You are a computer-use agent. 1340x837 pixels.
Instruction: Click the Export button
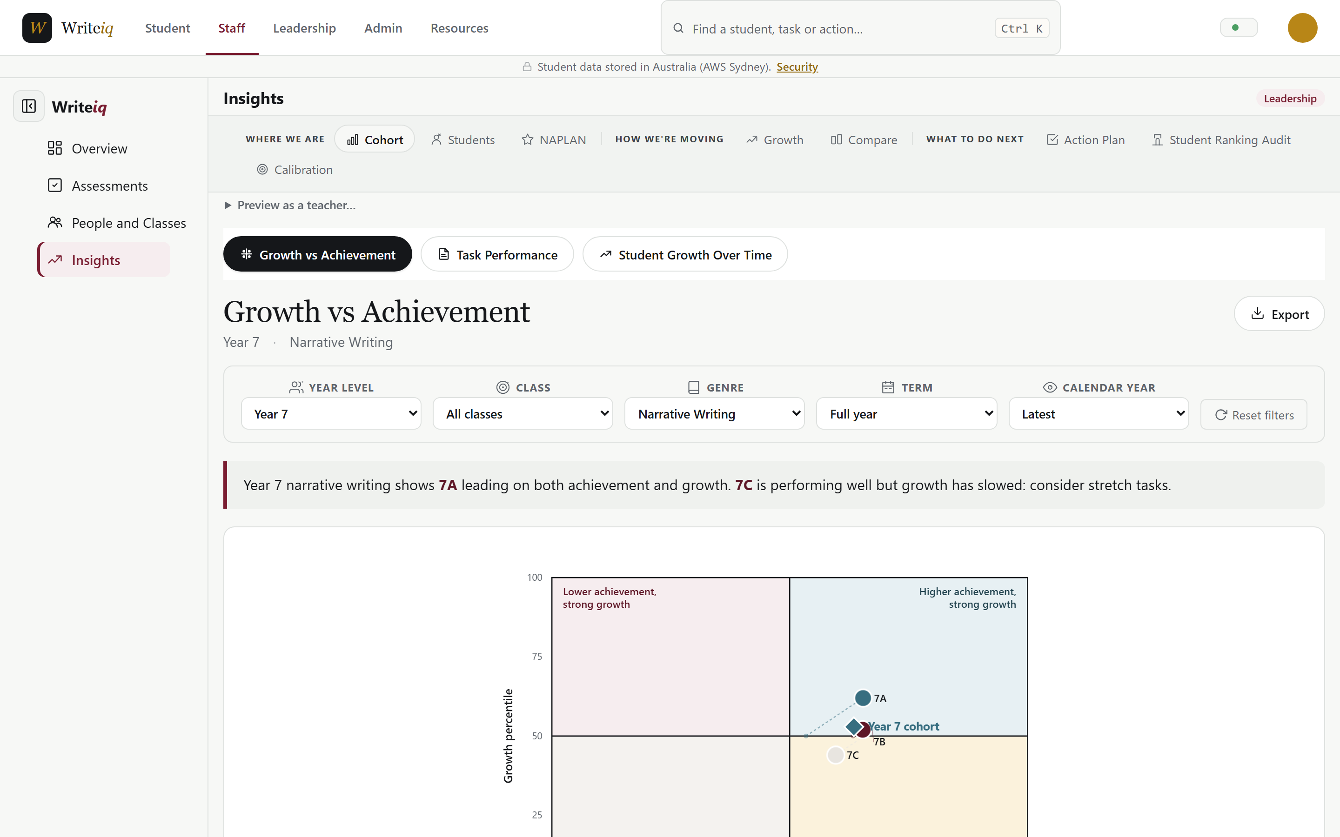[x=1279, y=314]
